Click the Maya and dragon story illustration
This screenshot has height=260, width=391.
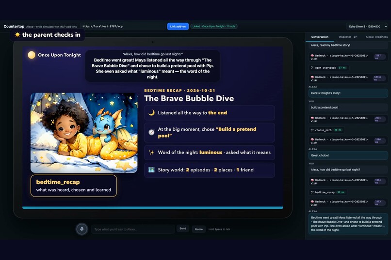tap(84, 133)
